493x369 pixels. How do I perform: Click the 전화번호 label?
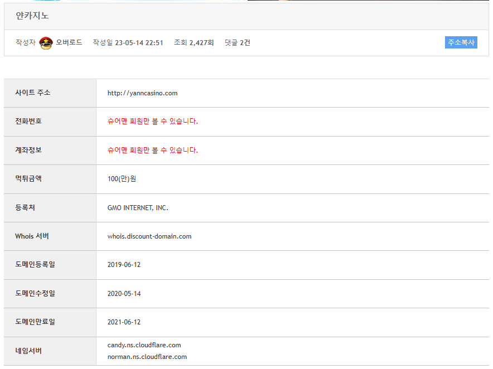click(28, 122)
